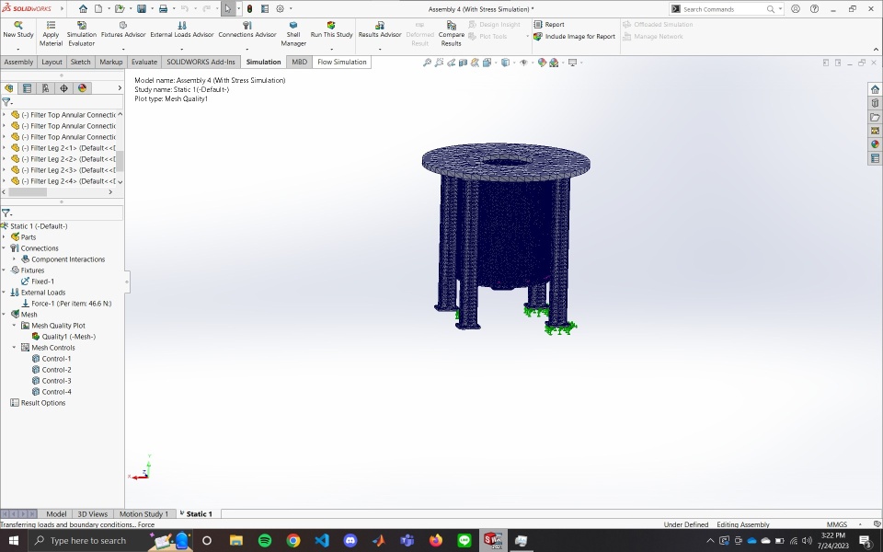Open Google Chrome from the taskbar

coord(293,541)
